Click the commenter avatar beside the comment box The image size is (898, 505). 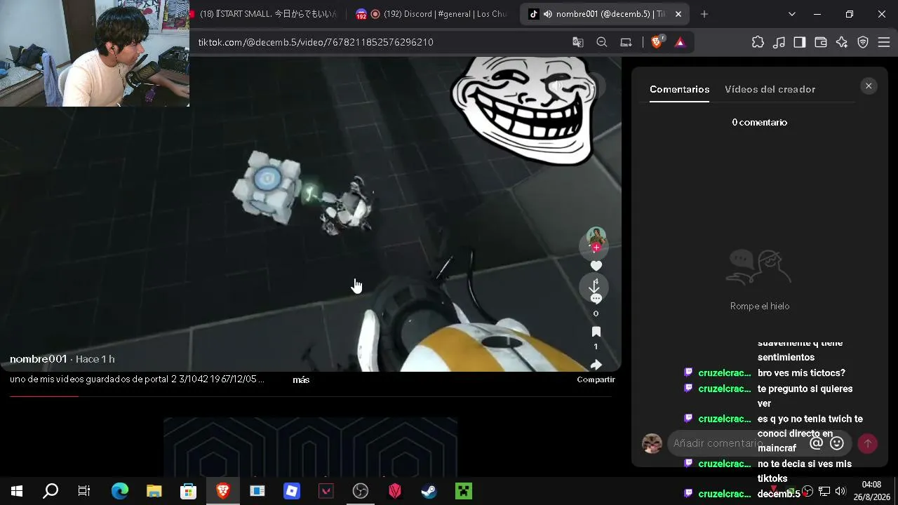tap(652, 443)
